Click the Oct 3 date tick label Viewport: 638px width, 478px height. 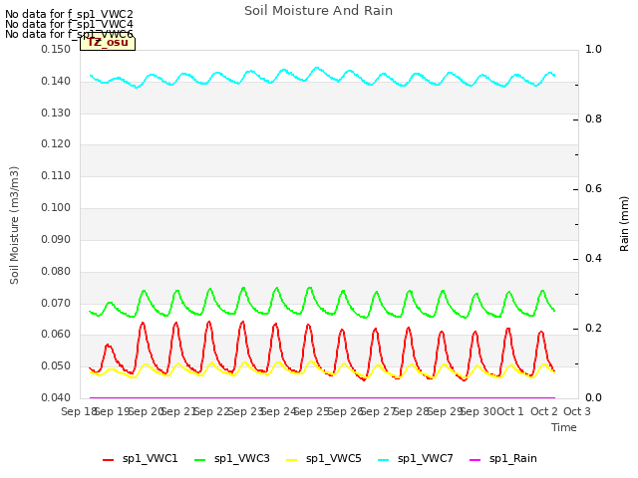(x=577, y=411)
